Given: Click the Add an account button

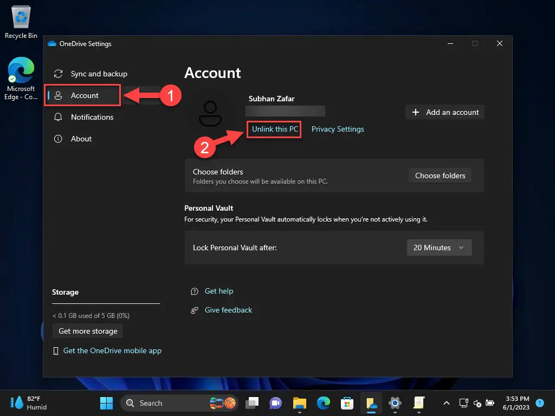Looking at the screenshot, I should point(445,112).
